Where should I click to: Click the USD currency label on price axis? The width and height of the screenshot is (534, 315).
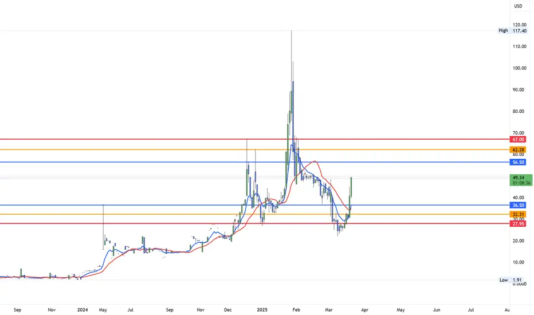pyautogui.click(x=518, y=6)
